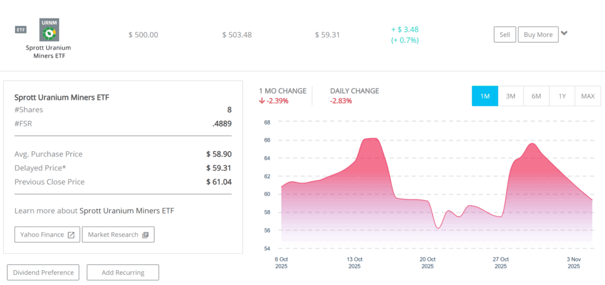Image resolution: width=605 pixels, height=285 pixels.
Task: Open Market Research for the ETF
Action: coord(118,235)
